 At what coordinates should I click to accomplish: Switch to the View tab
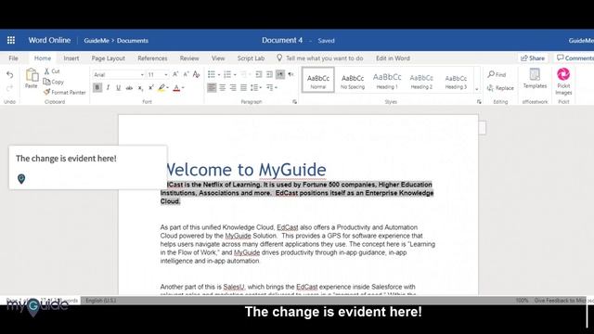pyautogui.click(x=218, y=58)
